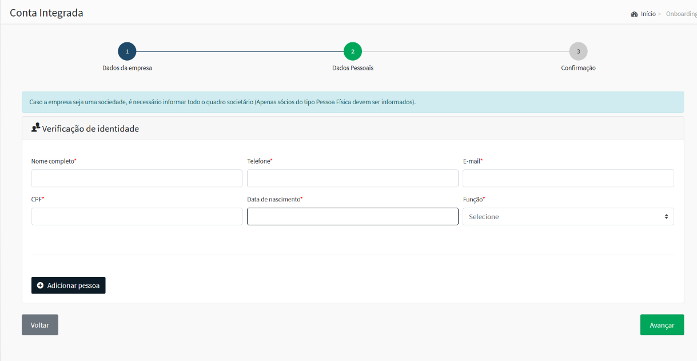Image resolution: width=697 pixels, height=361 pixels.
Task: Click the green Avançar button
Action: 662,325
